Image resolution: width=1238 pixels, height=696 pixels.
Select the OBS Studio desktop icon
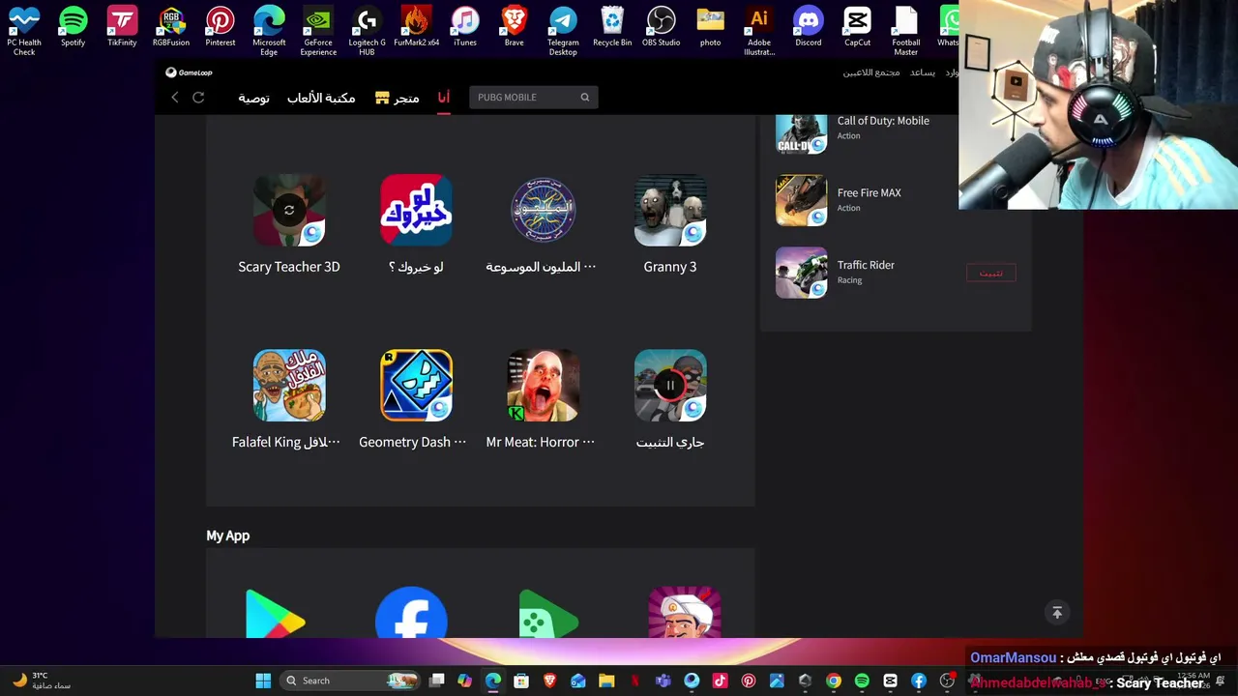click(x=661, y=27)
